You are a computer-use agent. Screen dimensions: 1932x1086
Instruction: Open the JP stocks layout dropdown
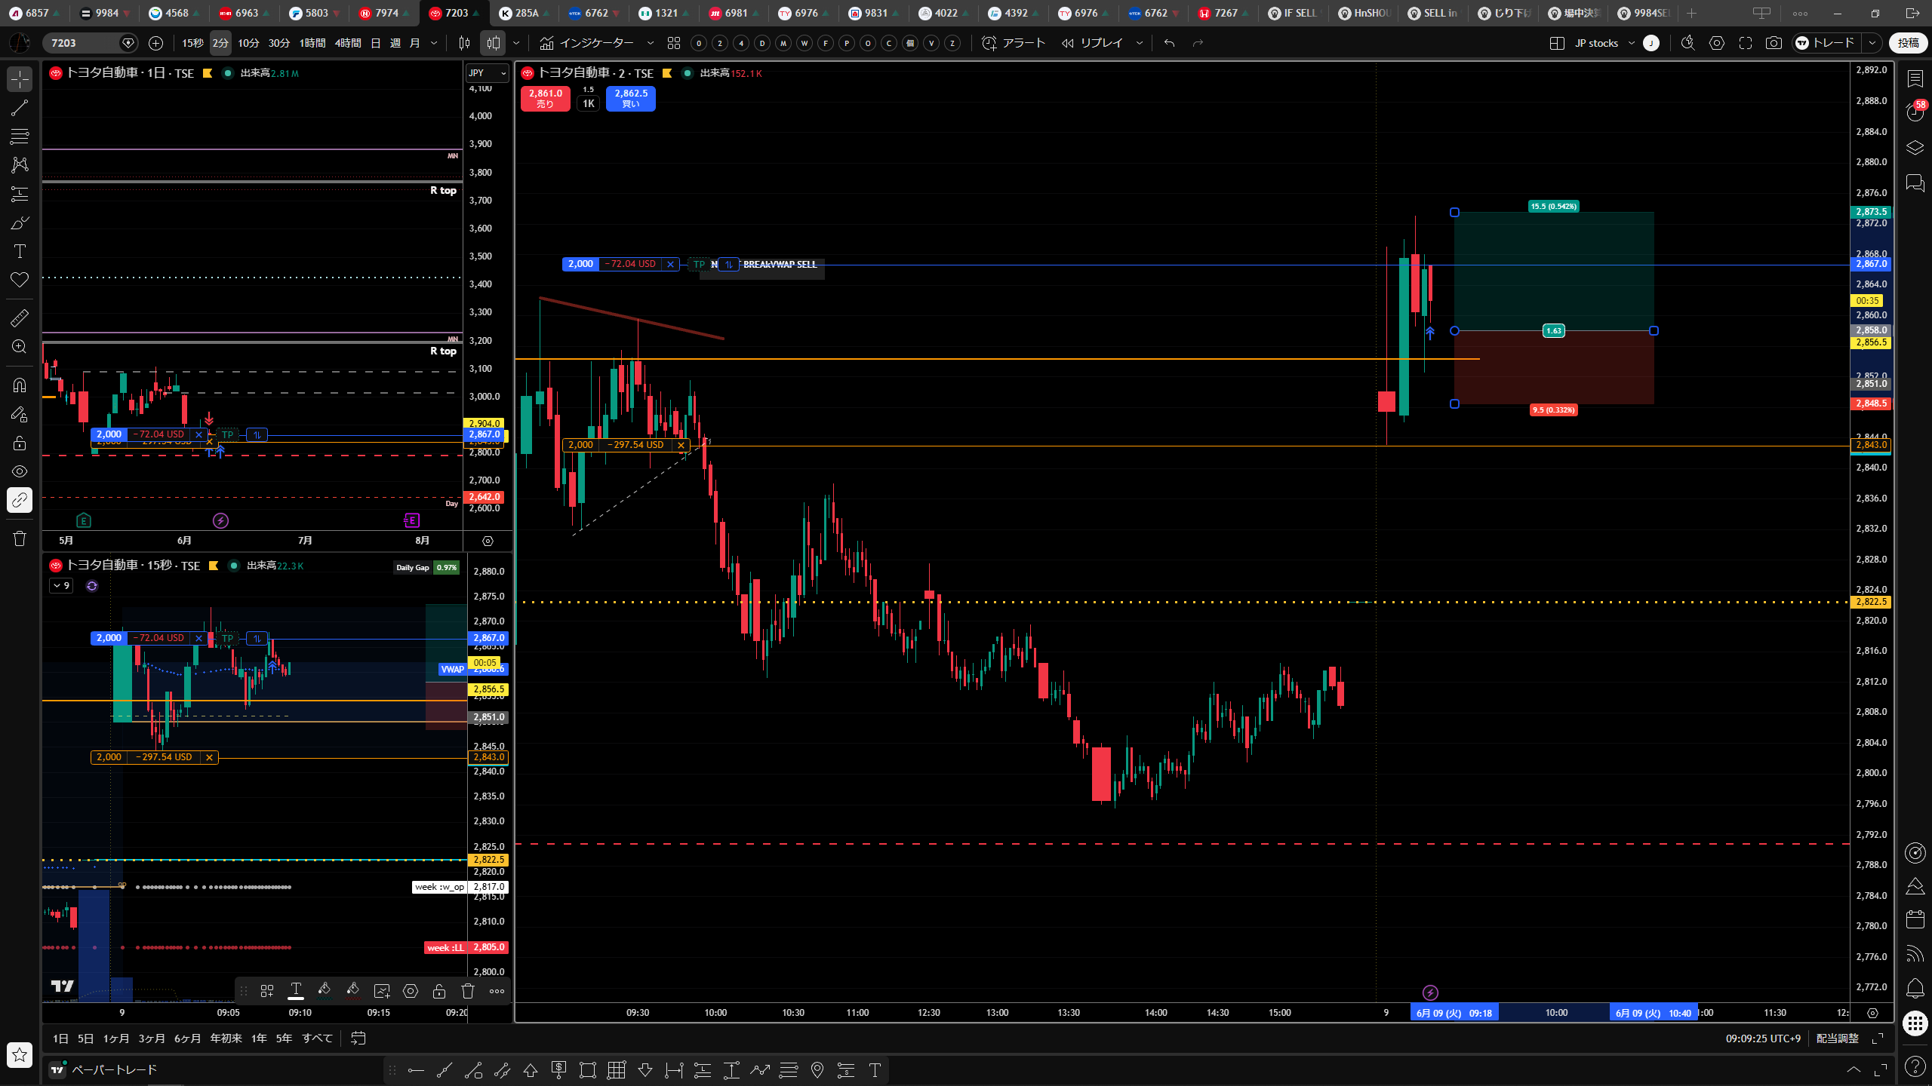(1604, 43)
